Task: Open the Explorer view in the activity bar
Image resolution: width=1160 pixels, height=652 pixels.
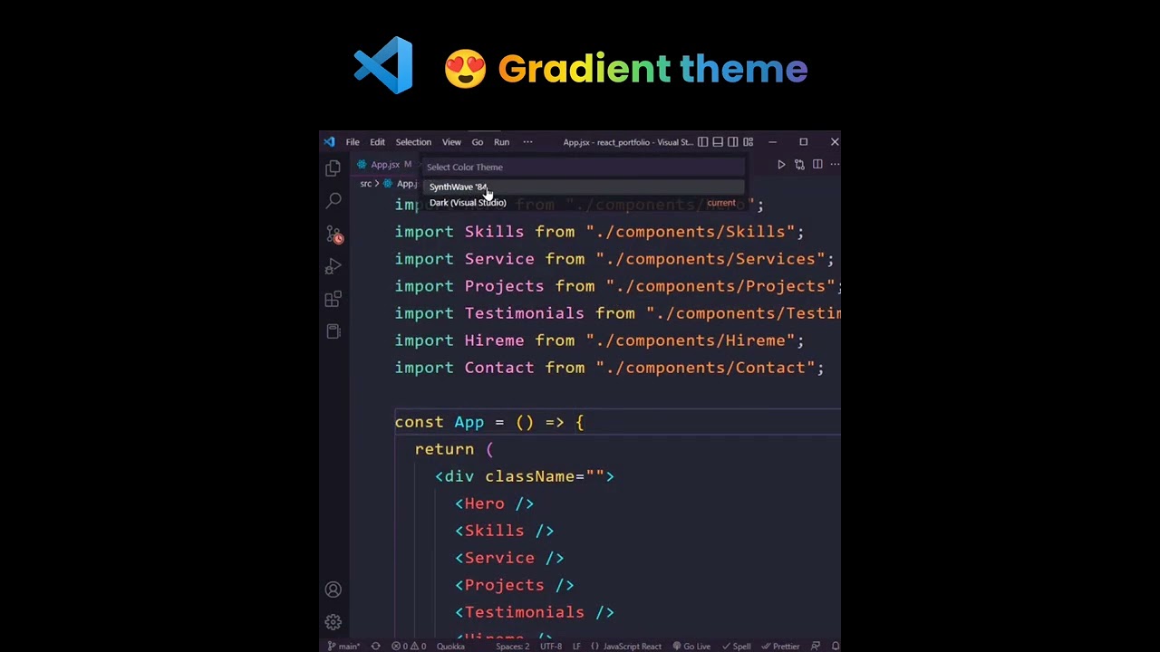Action: (333, 168)
